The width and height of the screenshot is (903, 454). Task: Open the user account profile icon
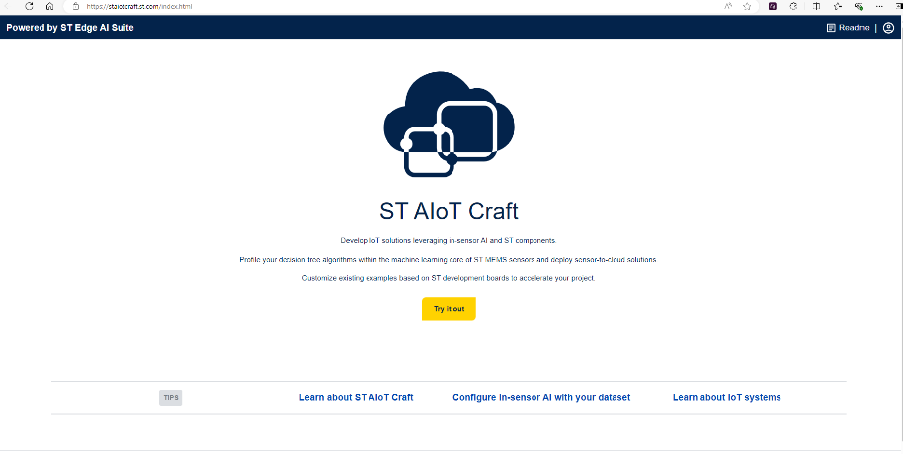pyautogui.click(x=888, y=28)
